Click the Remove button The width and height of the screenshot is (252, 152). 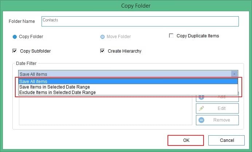pos(217,120)
